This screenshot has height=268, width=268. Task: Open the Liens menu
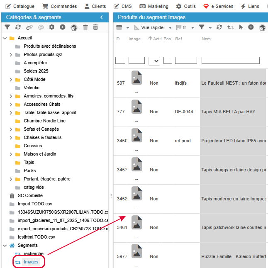250,6
